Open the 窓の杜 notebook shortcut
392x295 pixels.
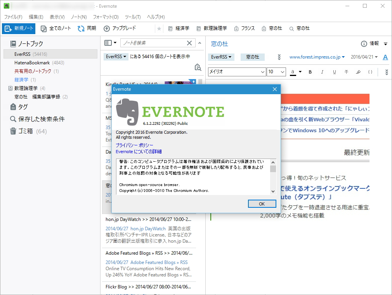pos(272,28)
